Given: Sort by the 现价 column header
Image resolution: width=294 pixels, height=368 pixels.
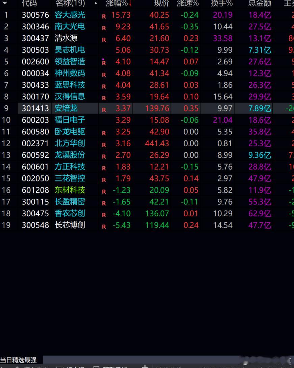Looking at the screenshot, I should point(162,3).
